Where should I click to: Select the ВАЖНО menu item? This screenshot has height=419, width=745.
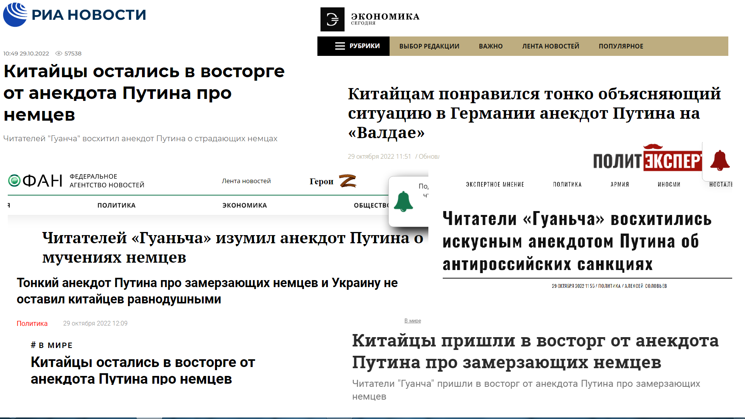[490, 46]
